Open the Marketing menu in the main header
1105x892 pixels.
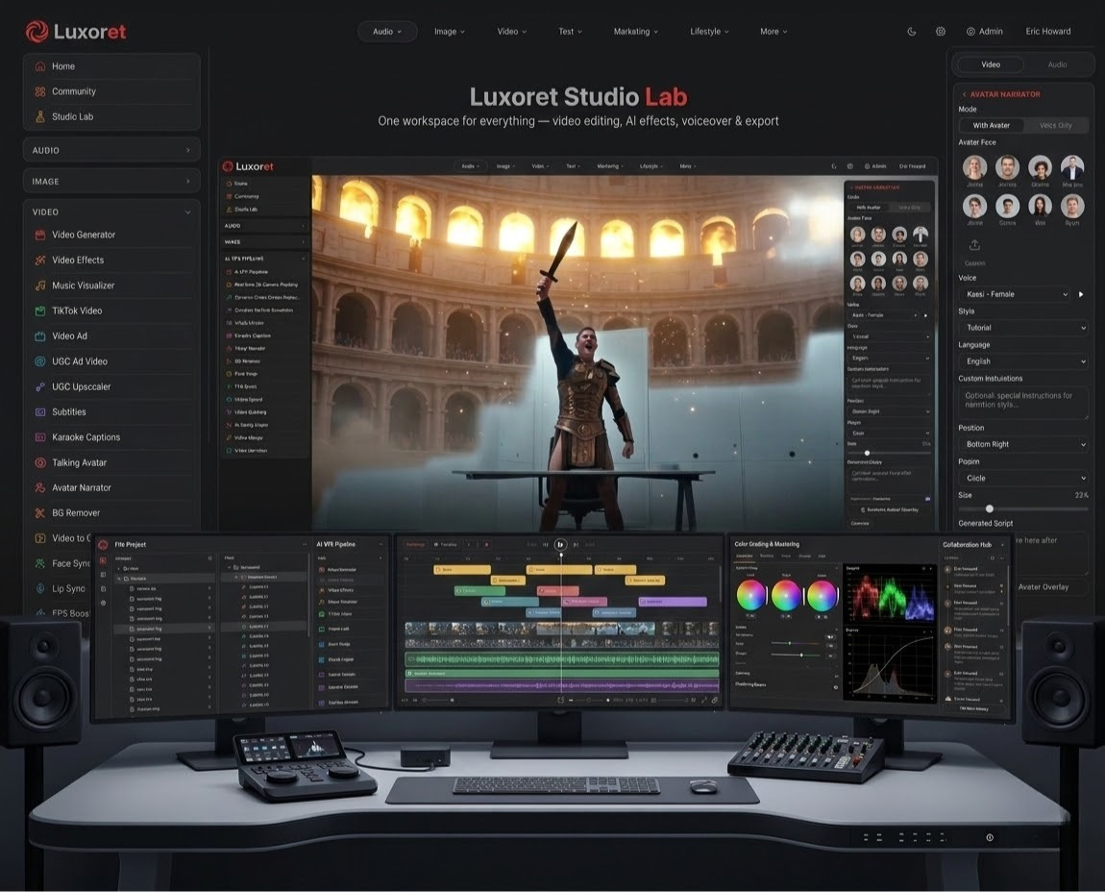click(x=636, y=32)
